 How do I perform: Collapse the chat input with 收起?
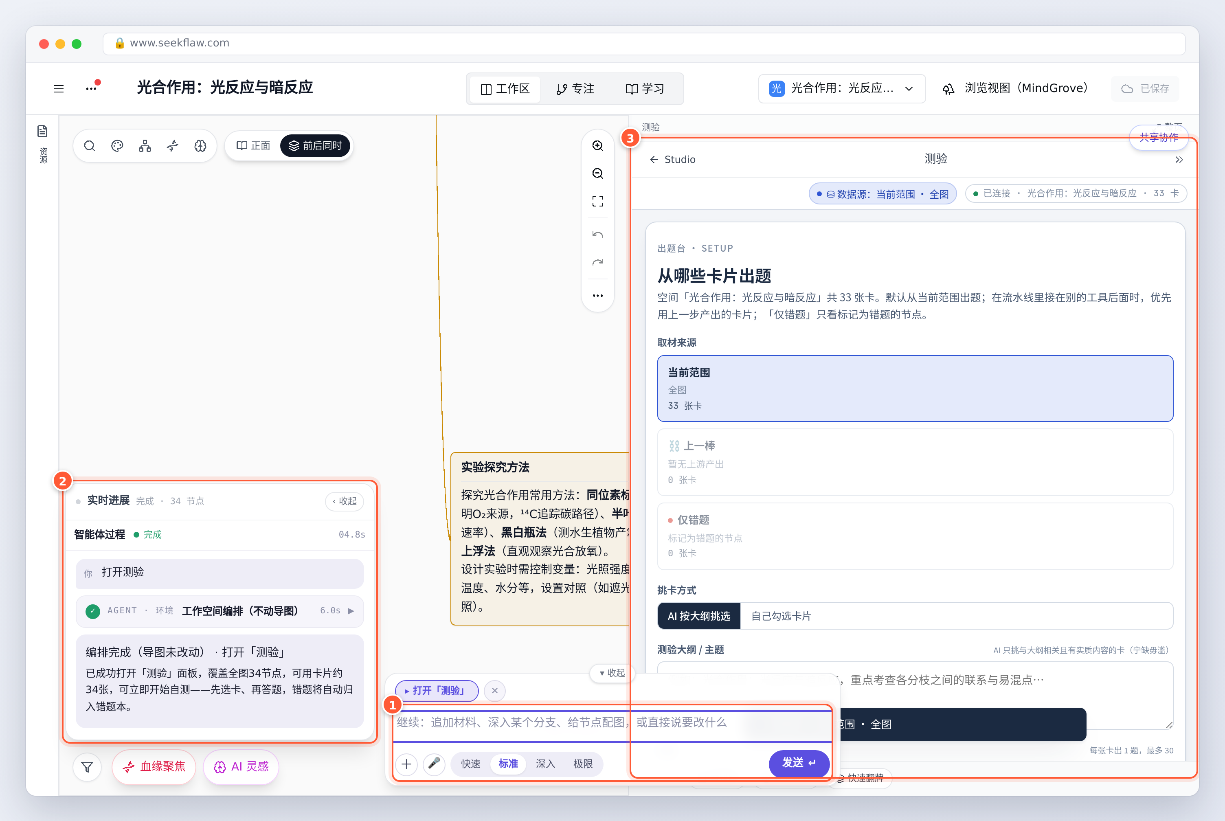click(x=612, y=673)
